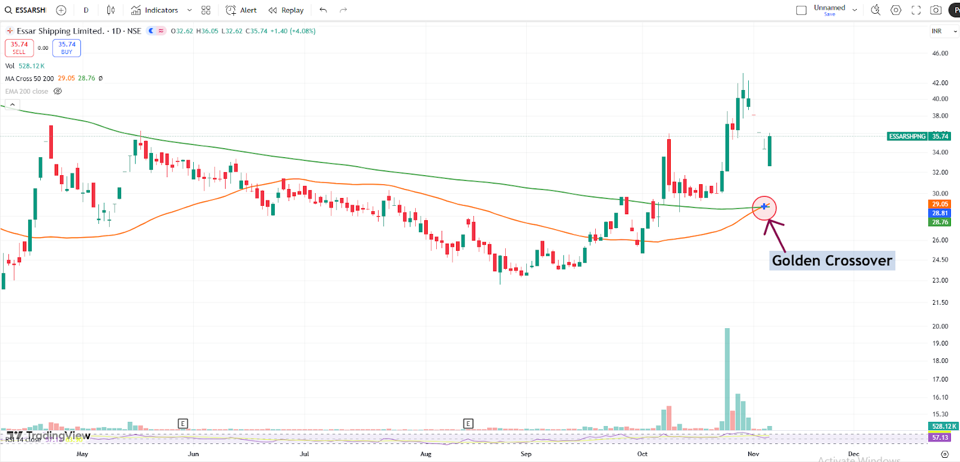Click the ESSARSHI symbol search field
Viewport: 960px width, 462px height.
click(x=26, y=10)
